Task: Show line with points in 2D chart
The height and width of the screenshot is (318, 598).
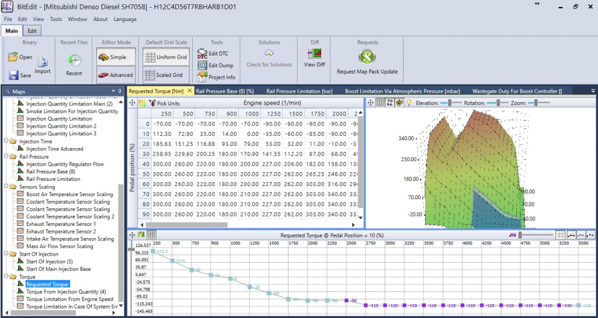Action: click(x=571, y=235)
